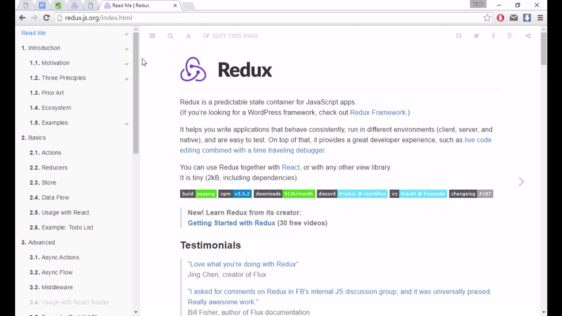The image size is (562, 316).
Task: Bookmark page with star icon
Action: (487, 18)
